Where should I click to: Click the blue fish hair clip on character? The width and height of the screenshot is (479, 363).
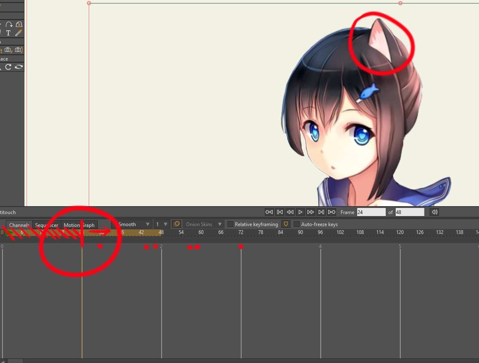(x=368, y=93)
